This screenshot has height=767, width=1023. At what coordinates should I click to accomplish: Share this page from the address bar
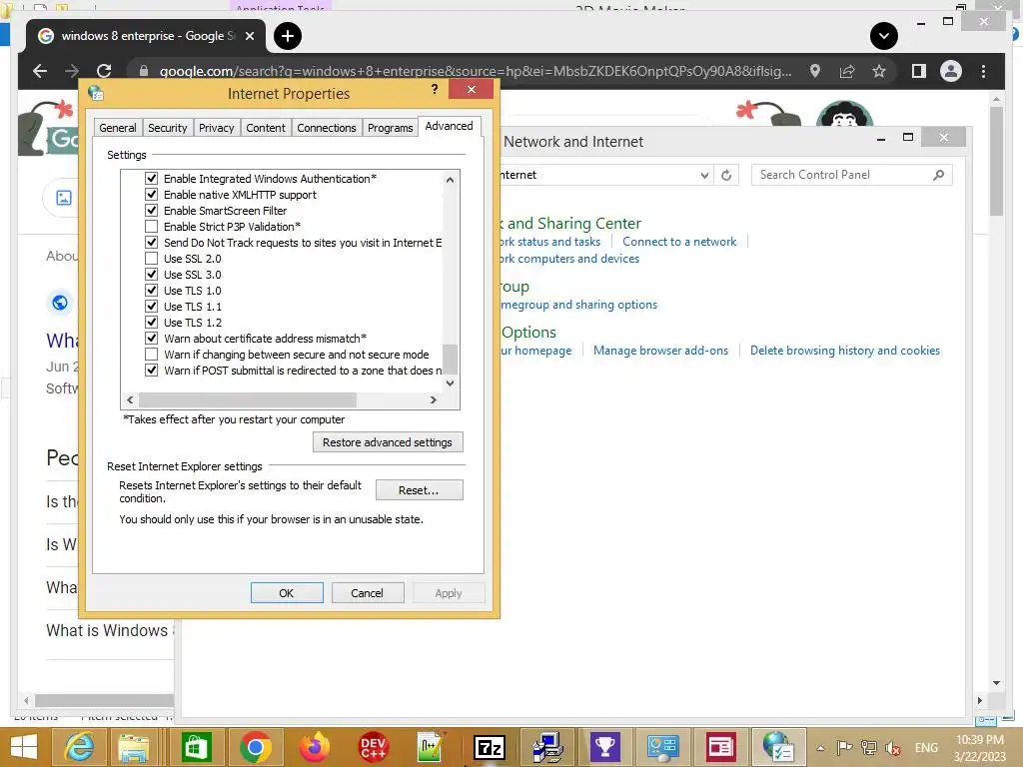(x=847, y=71)
